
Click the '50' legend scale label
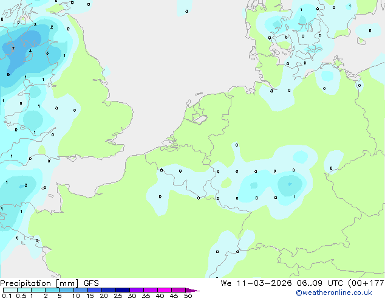(x=188, y=296)
